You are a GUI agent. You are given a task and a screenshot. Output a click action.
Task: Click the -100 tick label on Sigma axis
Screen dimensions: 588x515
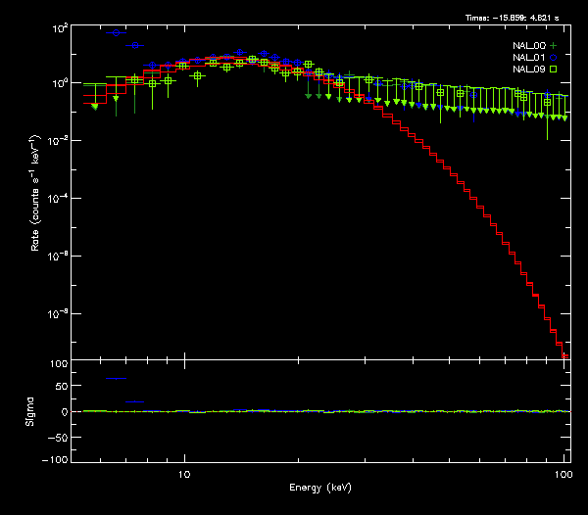click(56, 459)
